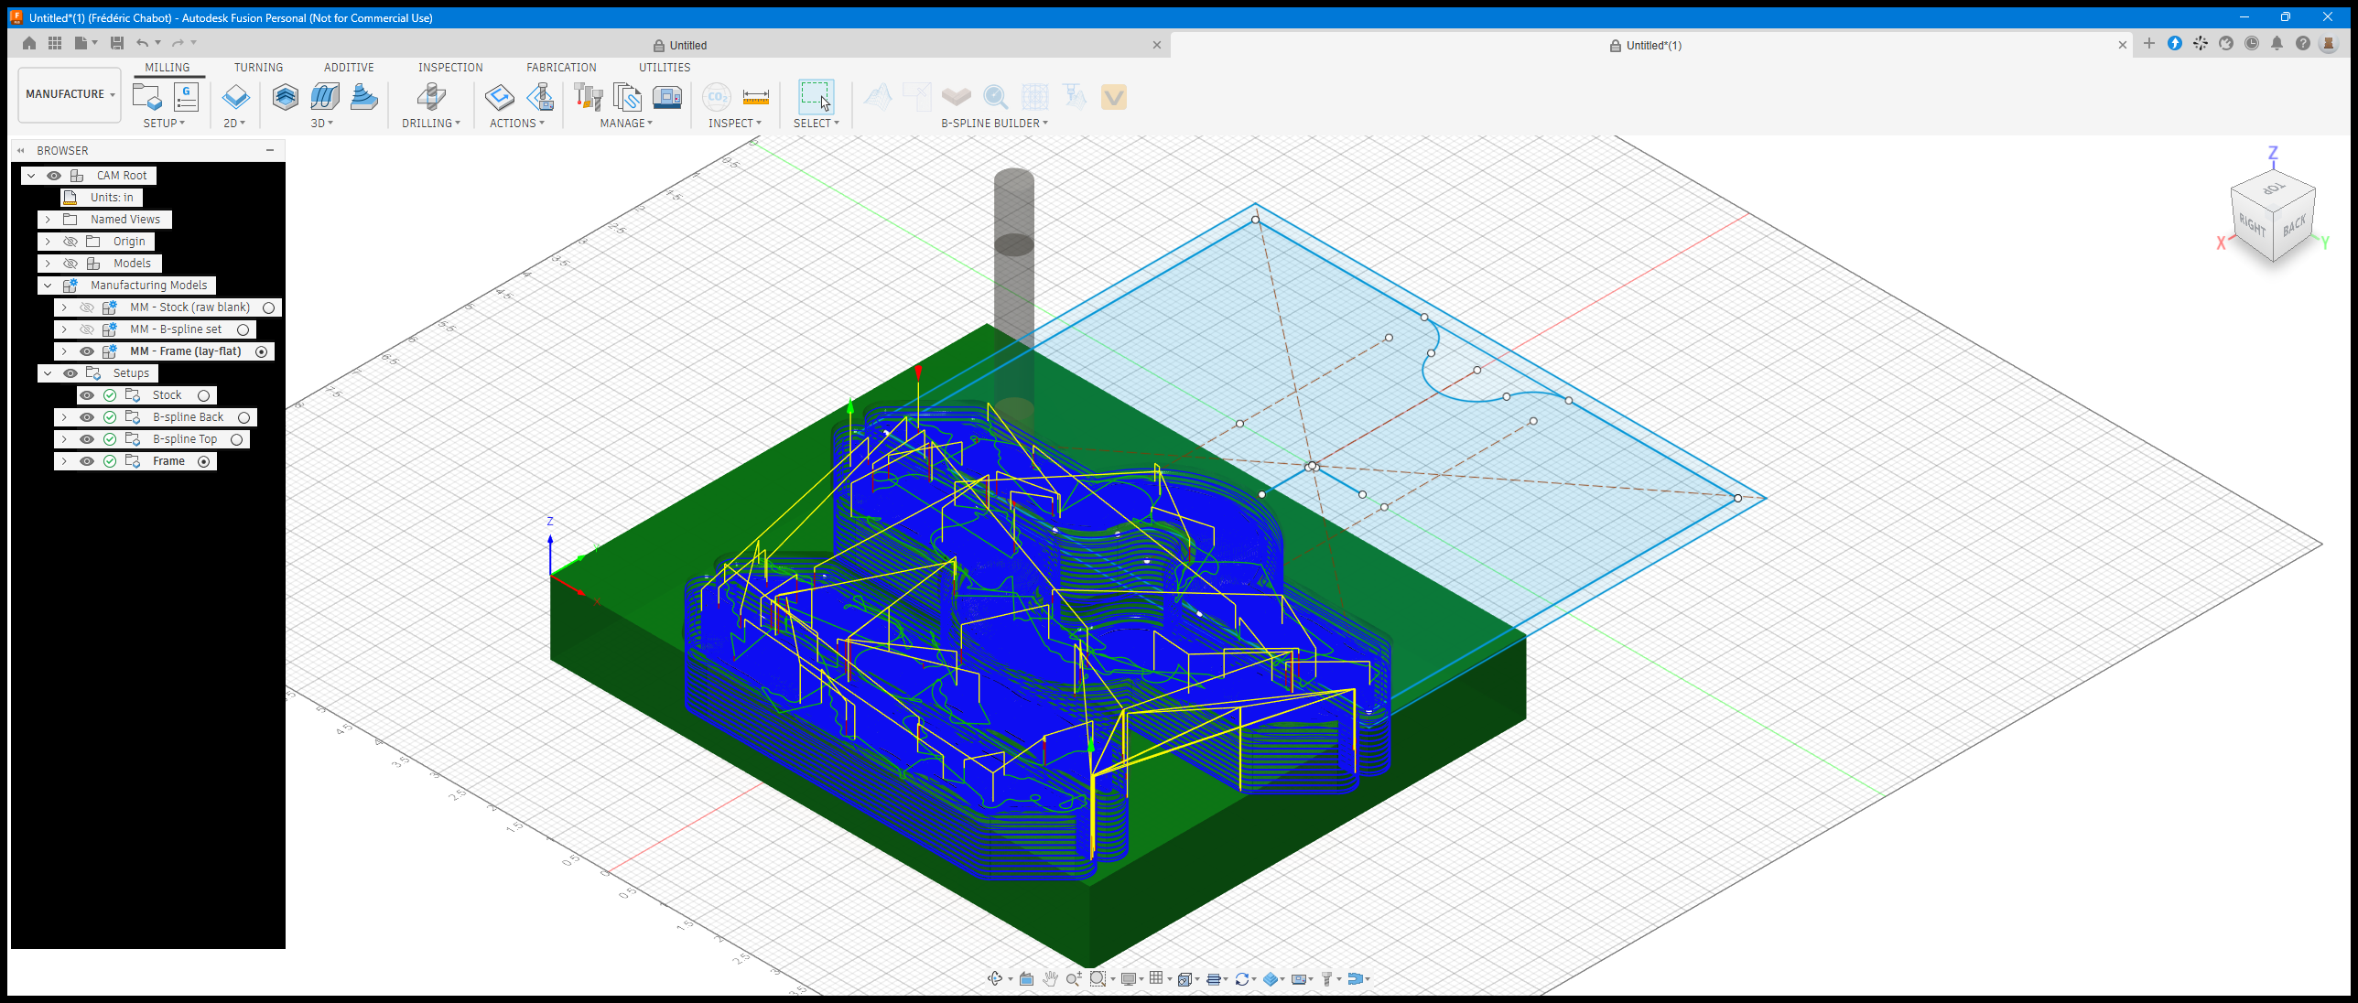Hide the MM - Frame (lay-flat) model

coord(87,351)
